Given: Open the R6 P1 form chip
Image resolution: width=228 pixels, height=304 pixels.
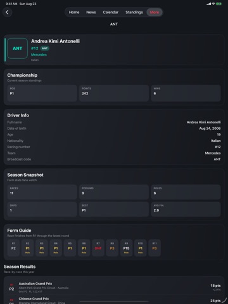Looking at the screenshot, I should 84,248.
